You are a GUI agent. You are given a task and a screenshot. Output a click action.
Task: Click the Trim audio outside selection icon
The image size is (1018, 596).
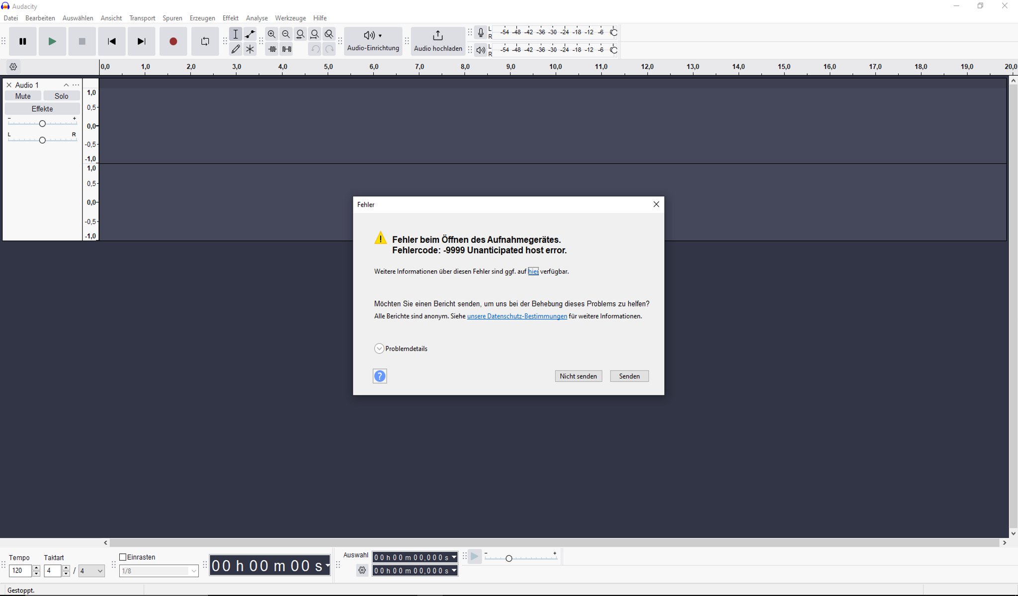point(272,49)
